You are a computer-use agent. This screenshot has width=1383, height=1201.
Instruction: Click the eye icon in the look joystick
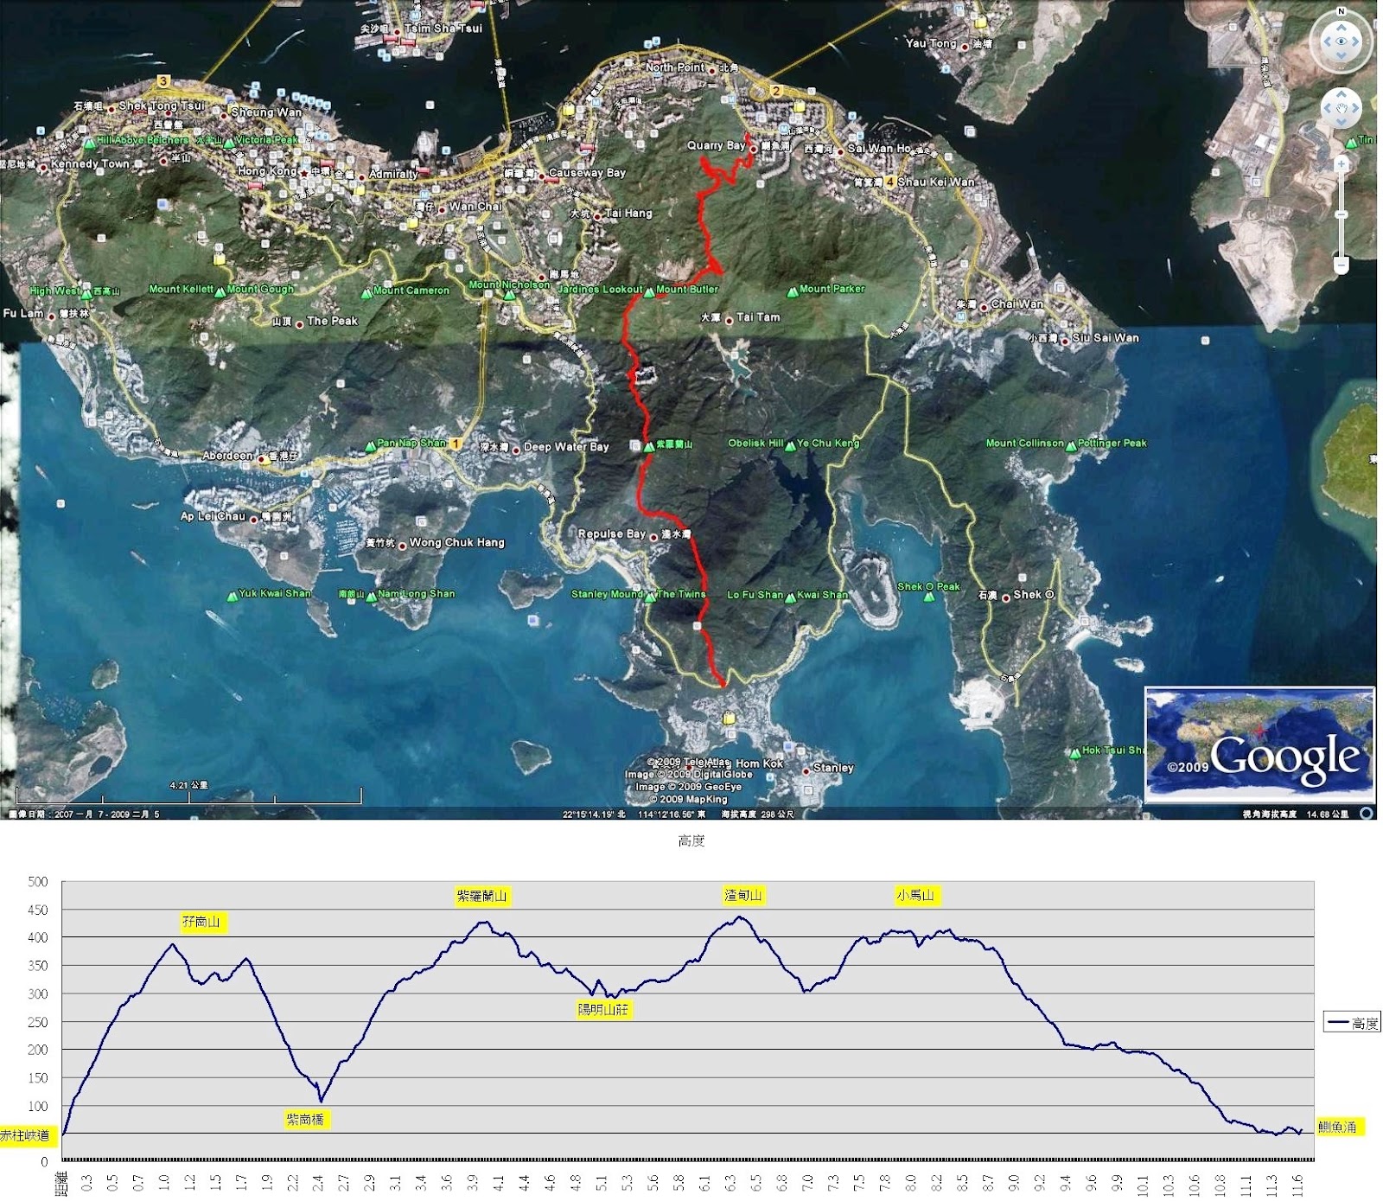[1341, 41]
